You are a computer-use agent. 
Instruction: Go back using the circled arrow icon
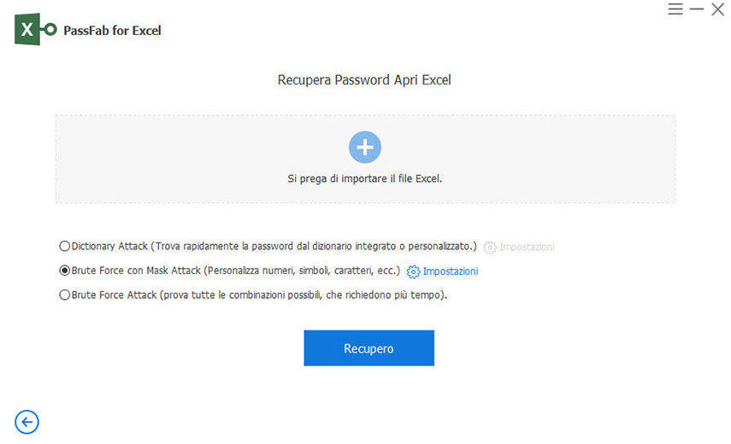click(27, 421)
